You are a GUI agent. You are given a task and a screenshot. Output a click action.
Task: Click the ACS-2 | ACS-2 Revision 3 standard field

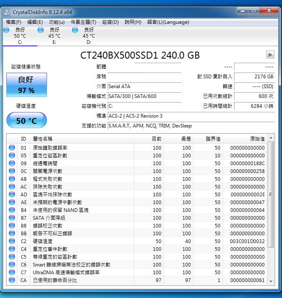pyautogui.click(x=191, y=116)
